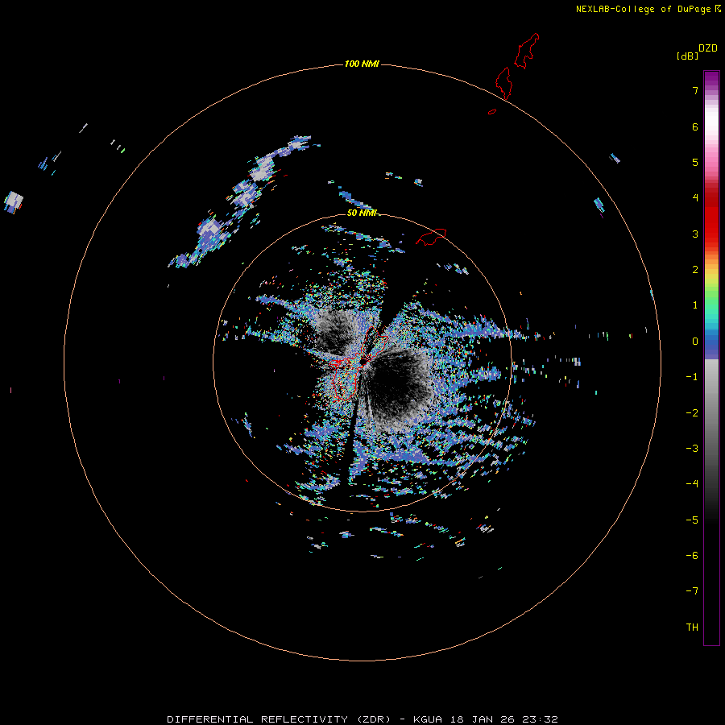Click the -6 value on the dB scale
Screen dimensions: 725x725
click(x=692, y=556)
